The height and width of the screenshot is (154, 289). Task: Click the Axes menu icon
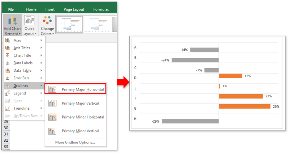coord(8,40)
